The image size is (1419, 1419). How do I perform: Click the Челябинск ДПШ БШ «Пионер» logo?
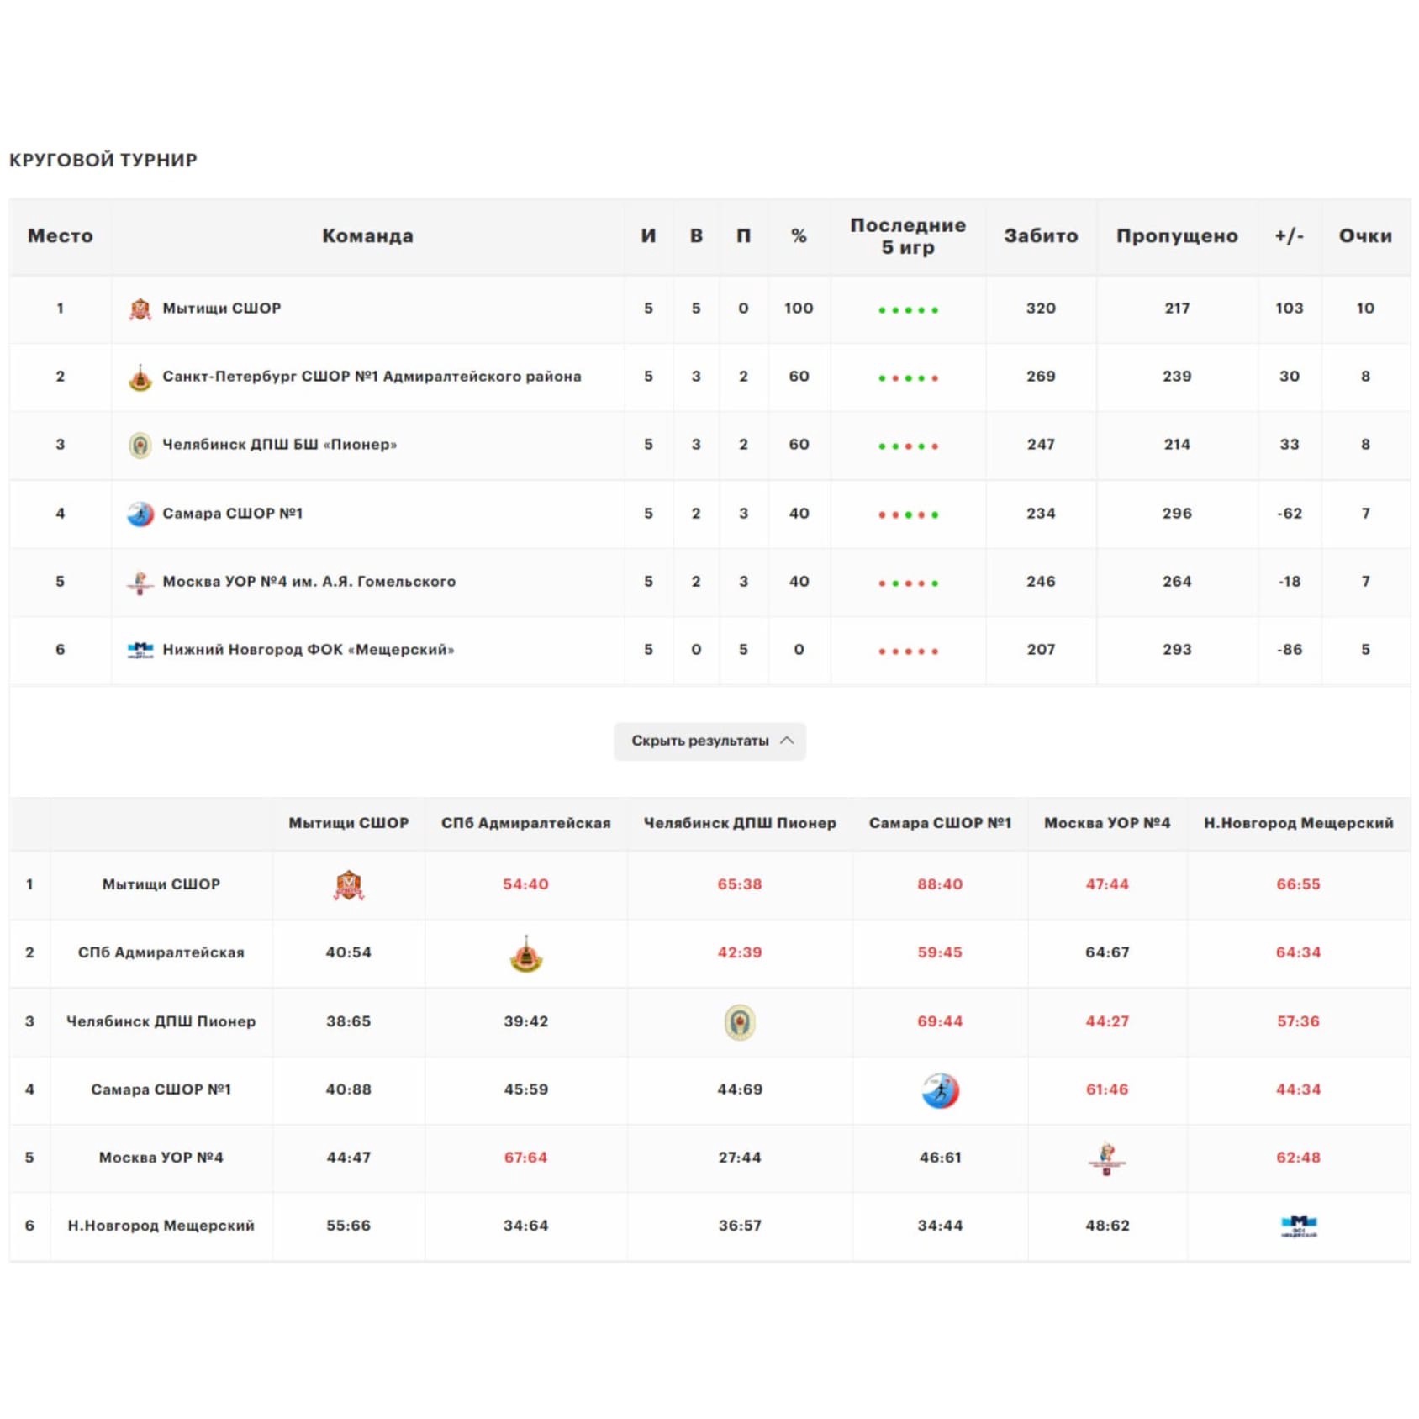[140, 446]
